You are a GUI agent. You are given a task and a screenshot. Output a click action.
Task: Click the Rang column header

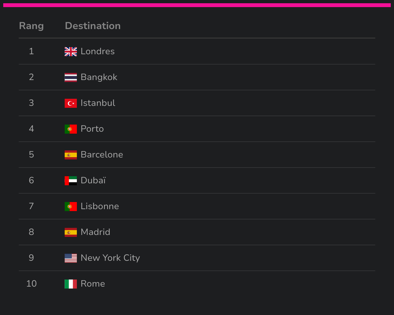tap(31, 26)
